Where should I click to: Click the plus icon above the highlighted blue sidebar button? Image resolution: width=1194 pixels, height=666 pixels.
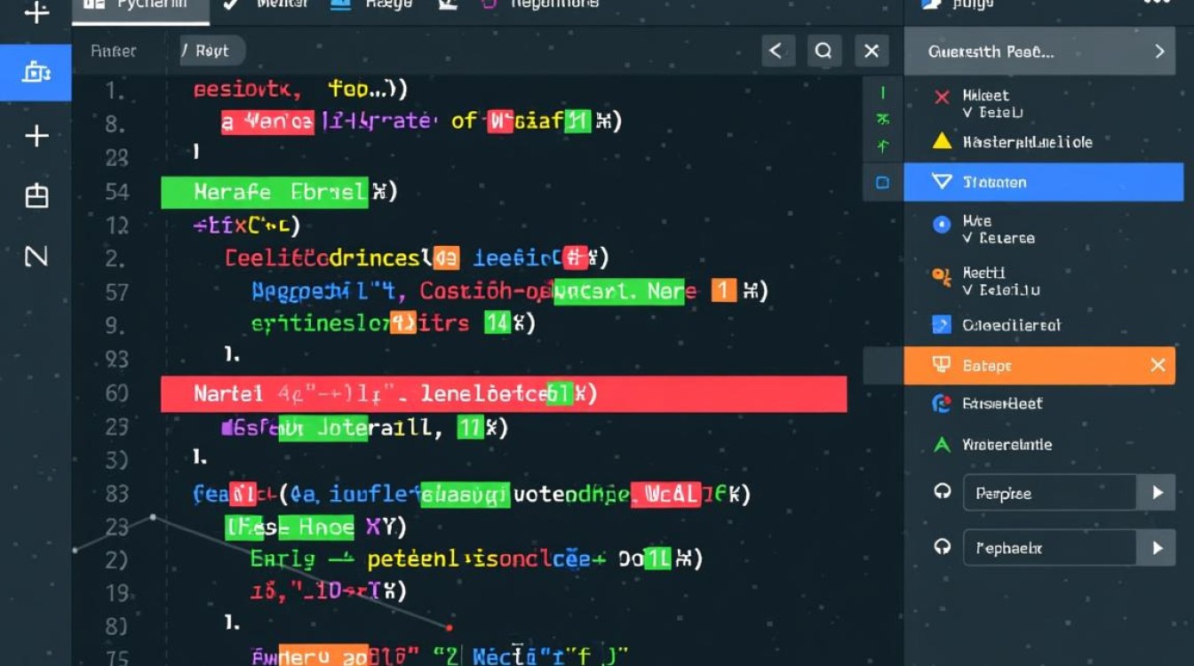click(x=36, y=13)
